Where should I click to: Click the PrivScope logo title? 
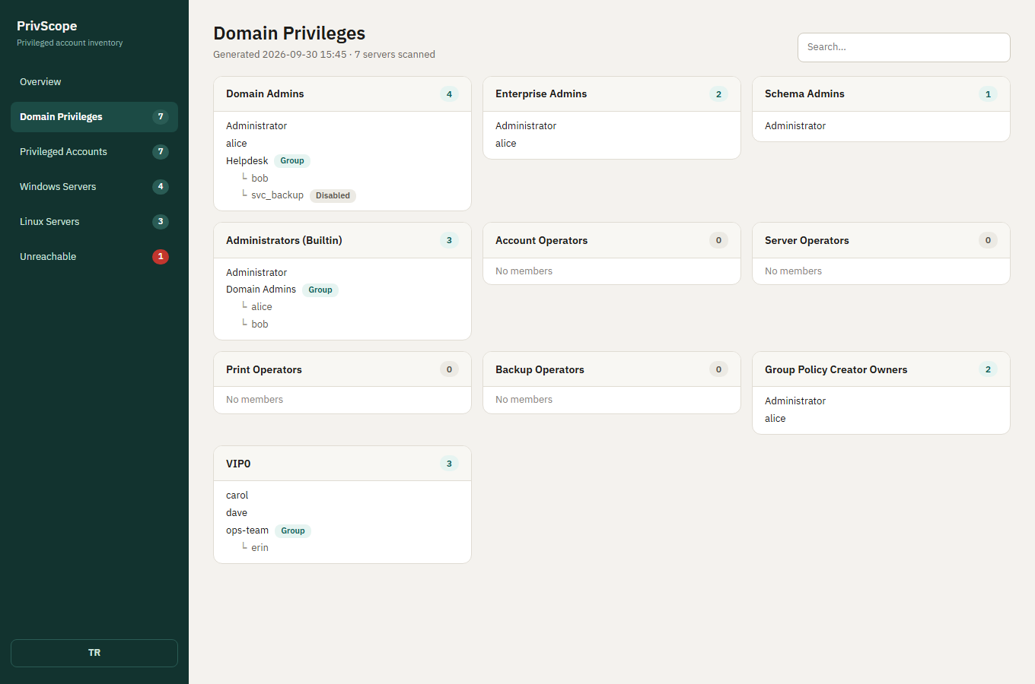pos(47,26)
